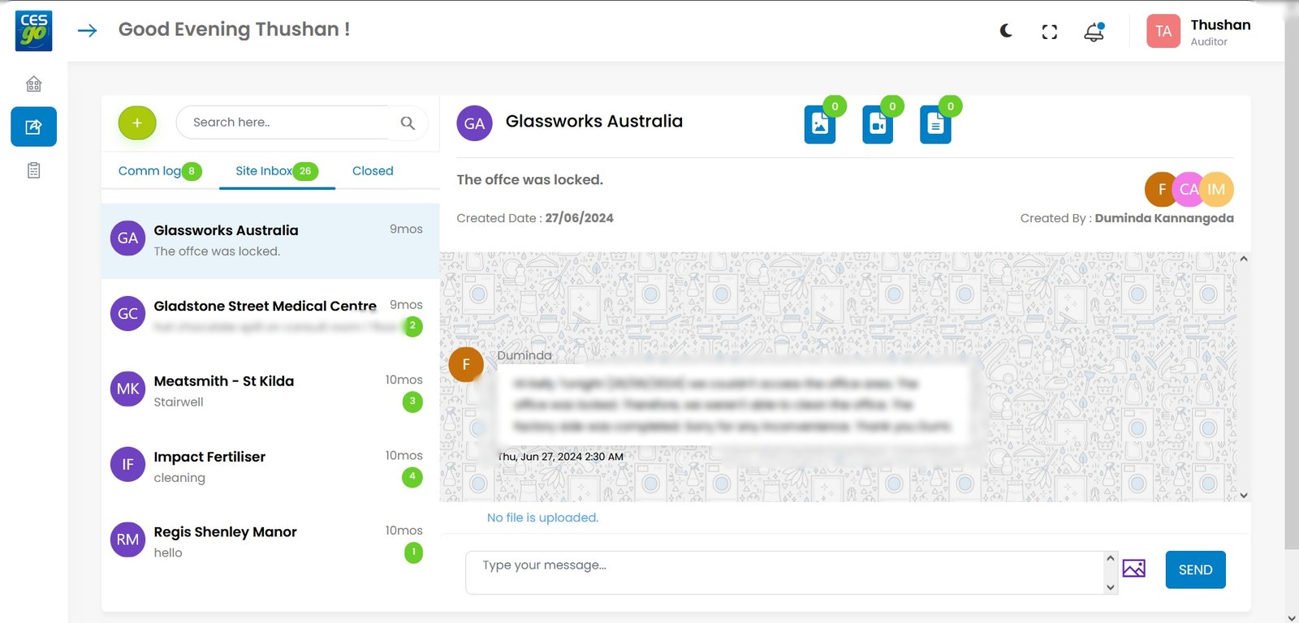Image resolution: width=1299 pixels, height=623 pixels.
Task: Open the notifications bell
Action: pyautogui.click(x=1094, y=32)
